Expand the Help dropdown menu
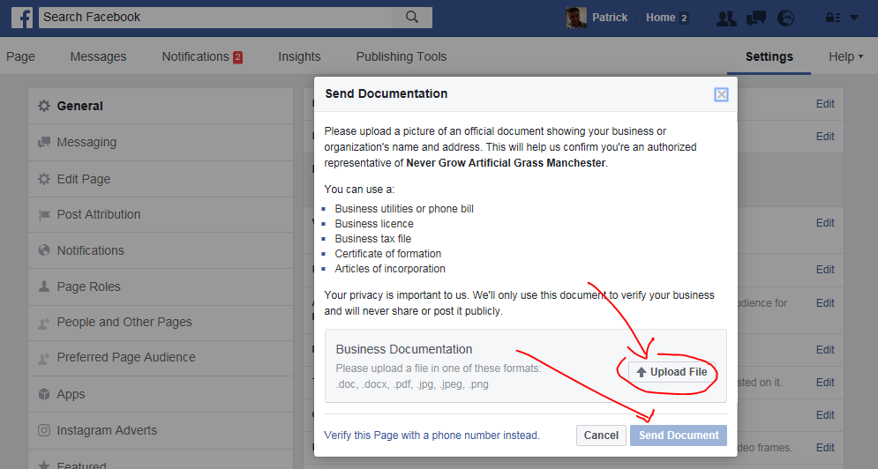The height and width of the screenshot is (469, 878). pyautogui.click(x=845, y=56)
